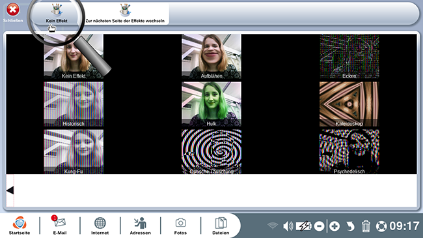Choose the Aufblähen effect thumbnail
The width and height of the screenshot is (423, 238).
[x=211, y=57]
